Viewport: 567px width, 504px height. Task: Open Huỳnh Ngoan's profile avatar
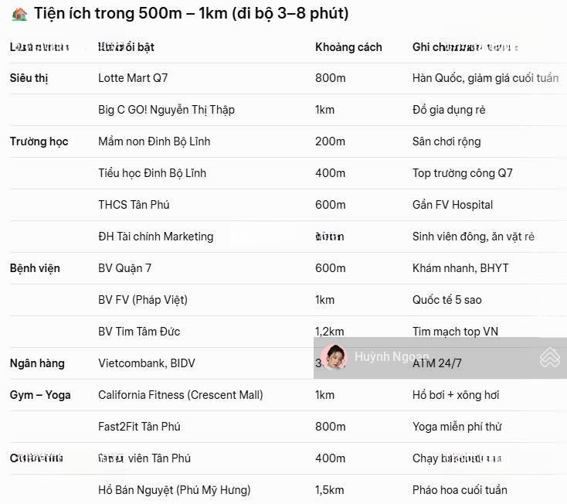tap(334, 357)
